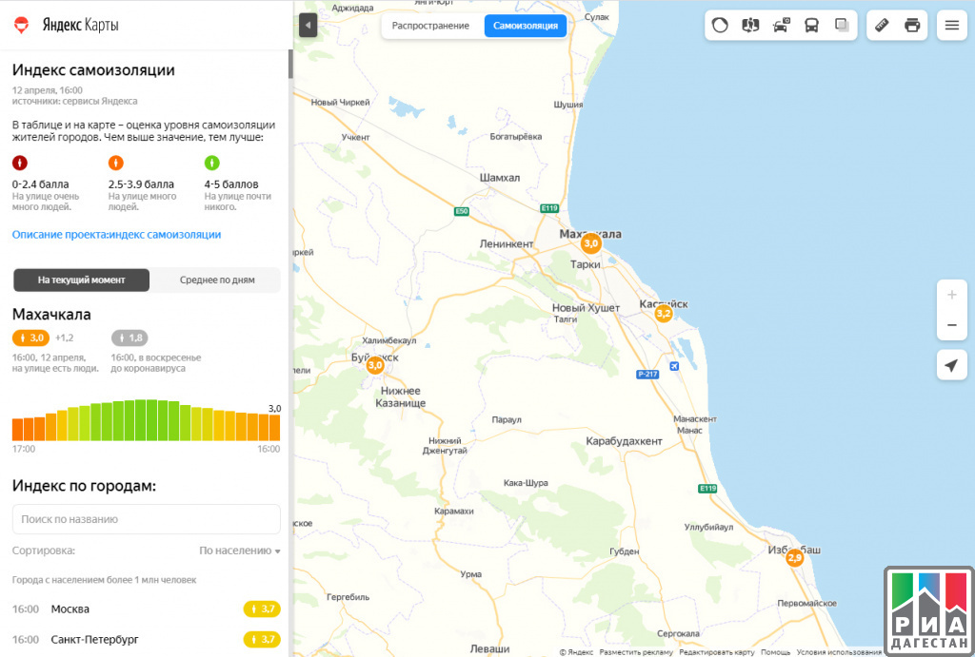
Task: Switch to Распространение map mode
Action: [x=430, y=26]
